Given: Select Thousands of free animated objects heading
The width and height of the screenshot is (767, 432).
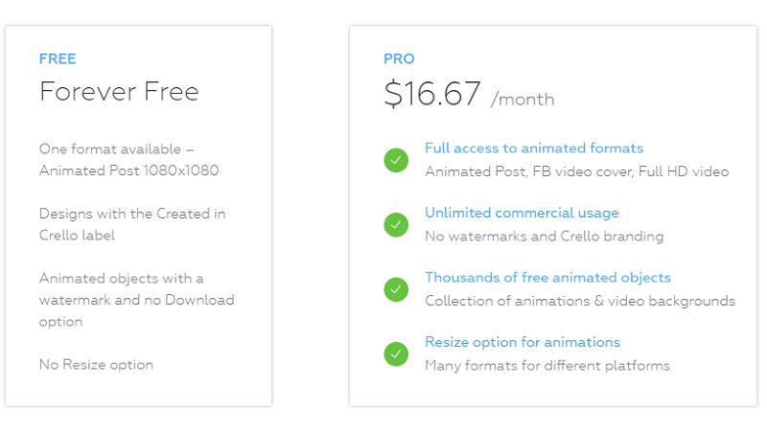Looking at the screenshot, I should point(547,278).
